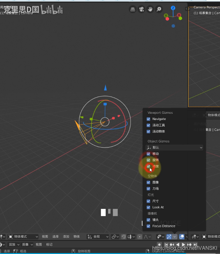This screenshot has height=254, width=220.
Task: Toggle the 镜头 camera gizmo checkbox
Action: (148, 220)
